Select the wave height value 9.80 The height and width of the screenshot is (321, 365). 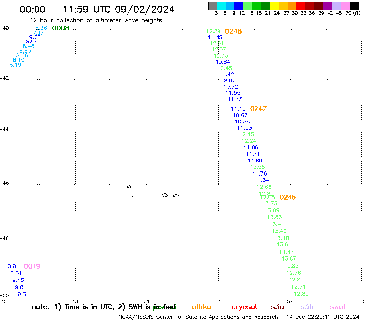coord(230,80)
